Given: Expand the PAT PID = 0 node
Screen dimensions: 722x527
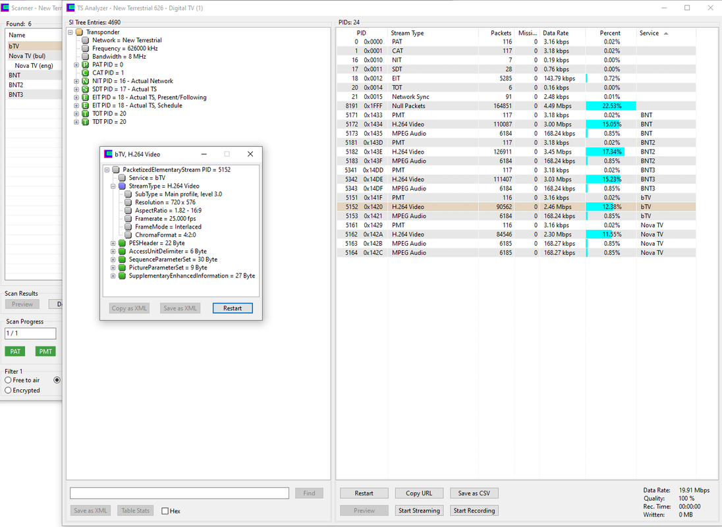Looking at the screenshot, I should (76, 65).
